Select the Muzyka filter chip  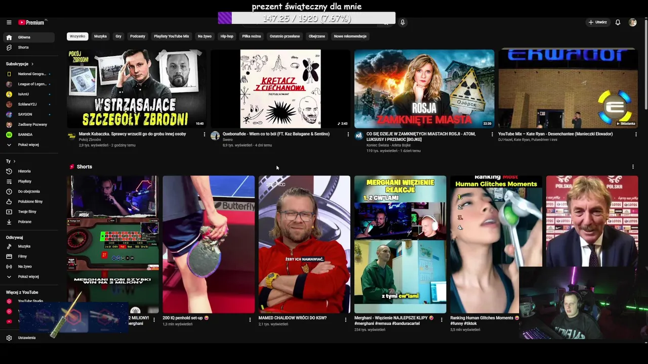pyautogui.click(x=100, y=36)
